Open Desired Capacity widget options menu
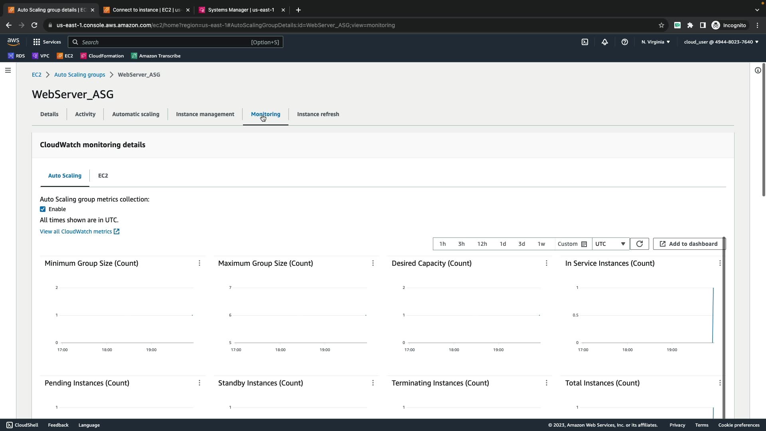Screen dimensions: 766x431 (x=546, y=263)
